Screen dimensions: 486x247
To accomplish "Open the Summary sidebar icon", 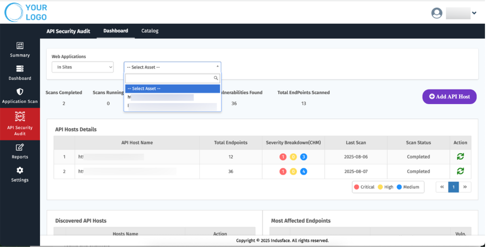I will 20,46.
